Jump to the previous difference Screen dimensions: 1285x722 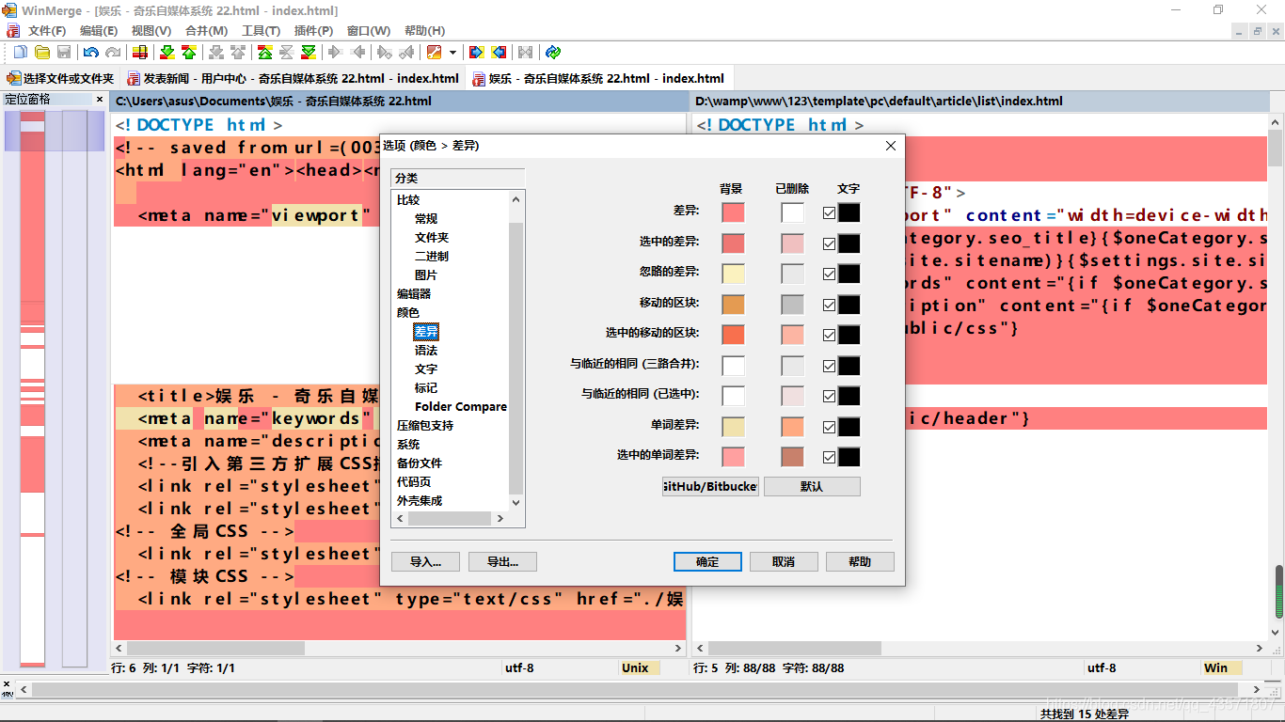tap(189, 53)
